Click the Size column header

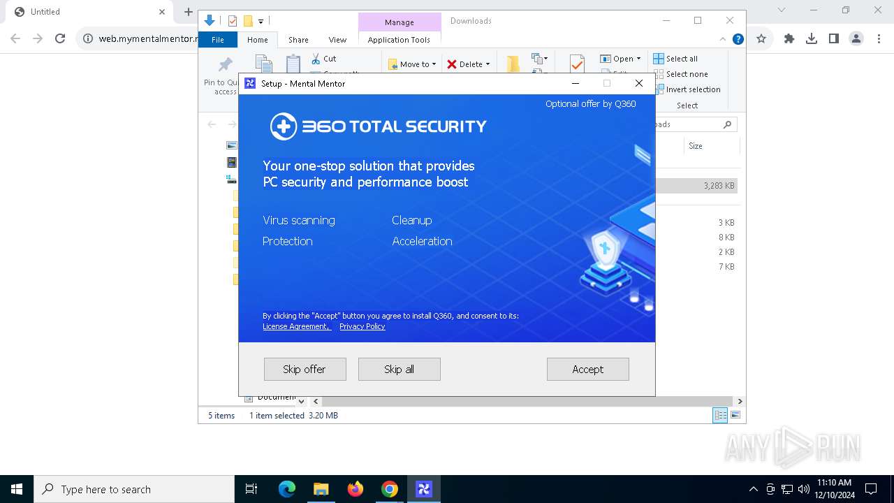point(696,146)
